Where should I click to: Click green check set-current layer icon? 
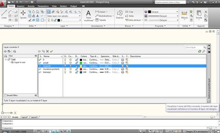[51, 51]
